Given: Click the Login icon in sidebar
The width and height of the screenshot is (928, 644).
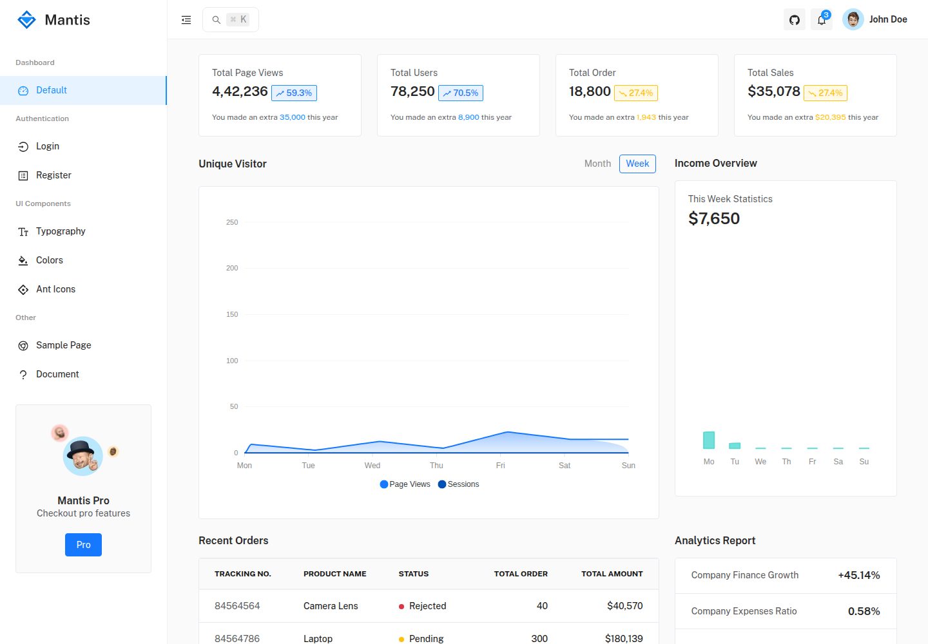Looking at the screenshot, I should (23, 147).
